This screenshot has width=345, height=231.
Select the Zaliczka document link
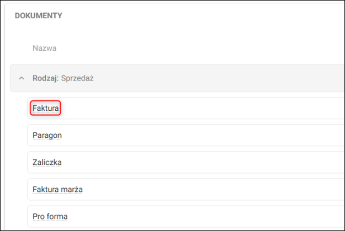[x=47, y=163]
